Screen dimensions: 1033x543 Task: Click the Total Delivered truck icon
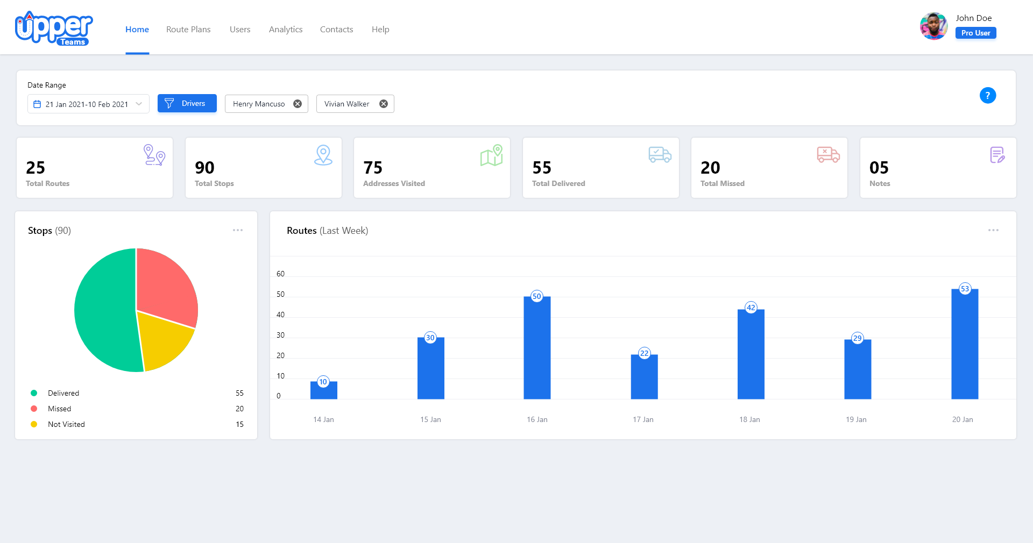click(x=660, y=155)
